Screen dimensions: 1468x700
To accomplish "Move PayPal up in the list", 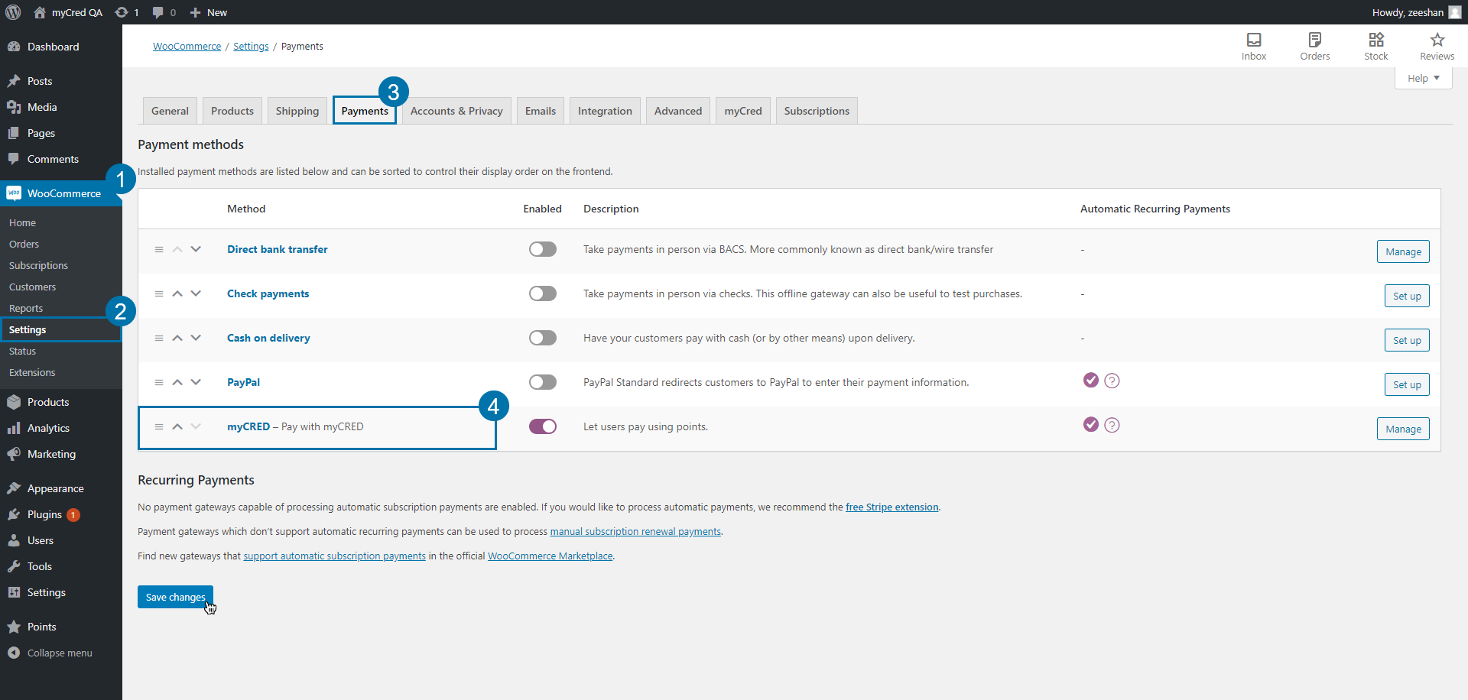I will [x=177, y=382].
